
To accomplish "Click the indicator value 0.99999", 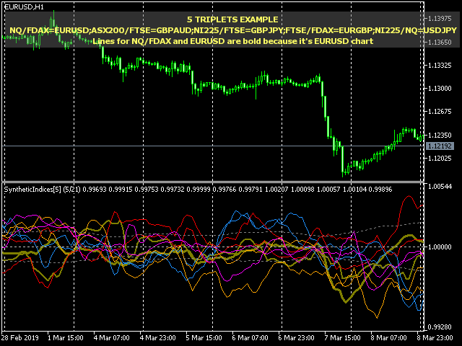I will click(199, 190).
